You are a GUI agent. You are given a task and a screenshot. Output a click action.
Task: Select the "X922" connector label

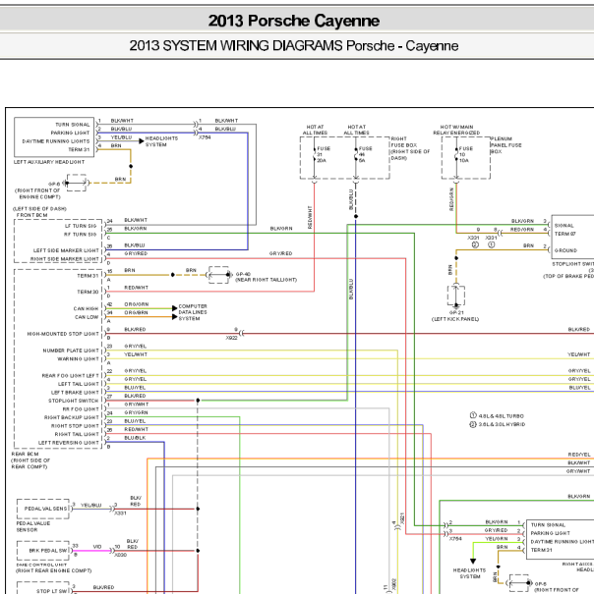tap(231, 338)
